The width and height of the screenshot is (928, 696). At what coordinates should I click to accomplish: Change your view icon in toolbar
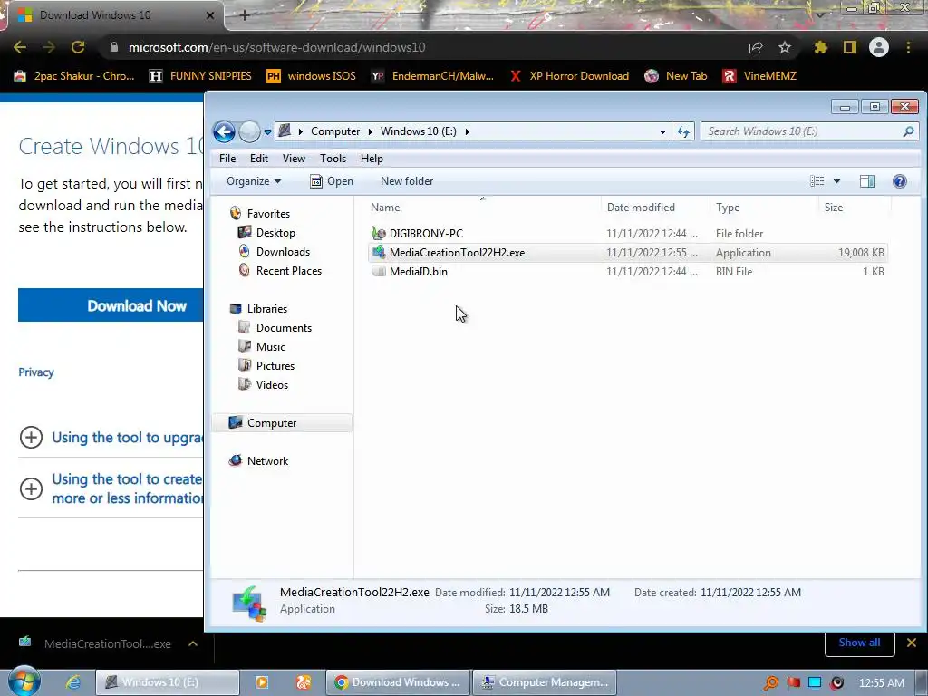(x=817, y=181)
